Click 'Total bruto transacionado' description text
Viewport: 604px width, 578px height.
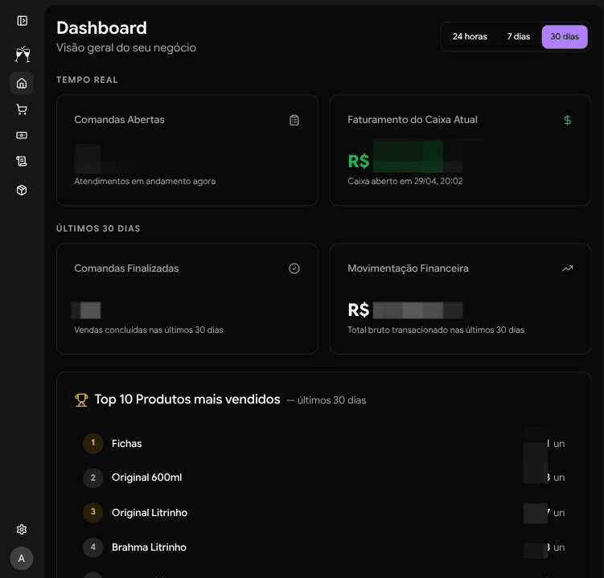436,330
